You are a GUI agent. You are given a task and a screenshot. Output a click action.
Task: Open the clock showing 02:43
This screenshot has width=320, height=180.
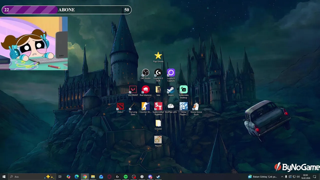click(305, 177)
